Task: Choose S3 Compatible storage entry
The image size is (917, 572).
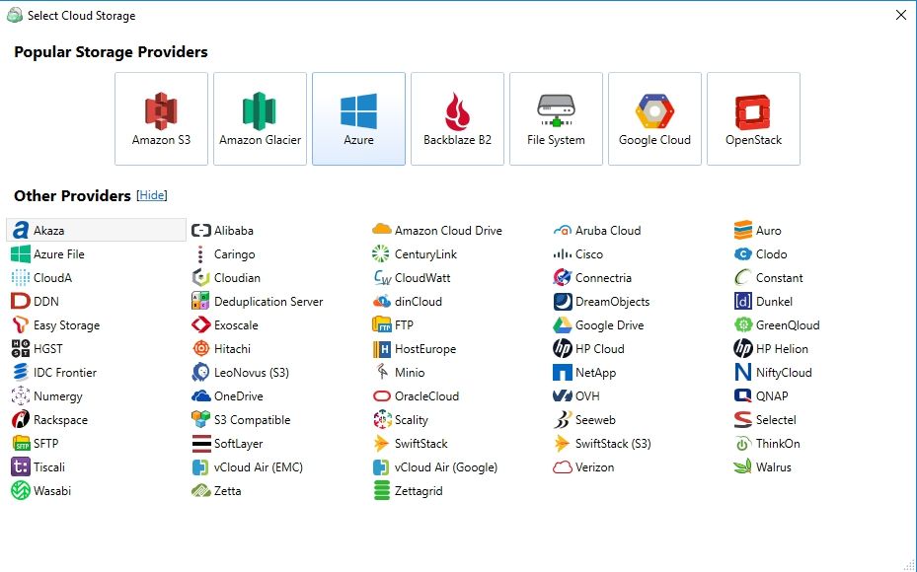Action: click(x=241, y=419)
